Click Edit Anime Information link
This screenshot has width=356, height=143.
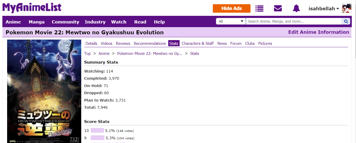[x=319, y=32]
